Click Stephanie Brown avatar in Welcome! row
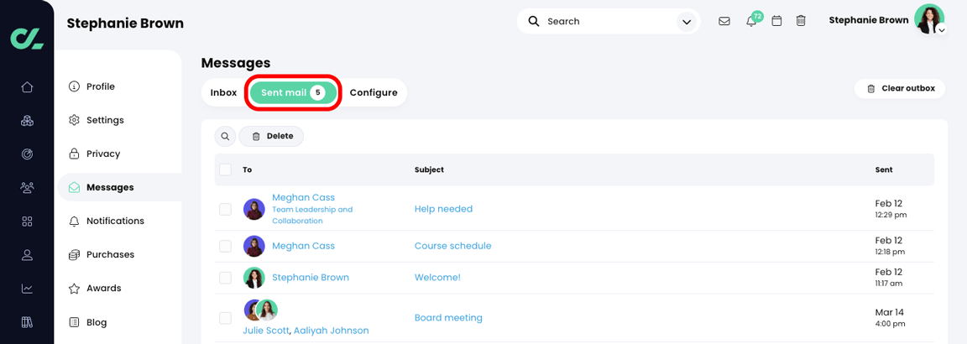The height and width of the screenshot is (344, 967). click(x=254, y=278)
